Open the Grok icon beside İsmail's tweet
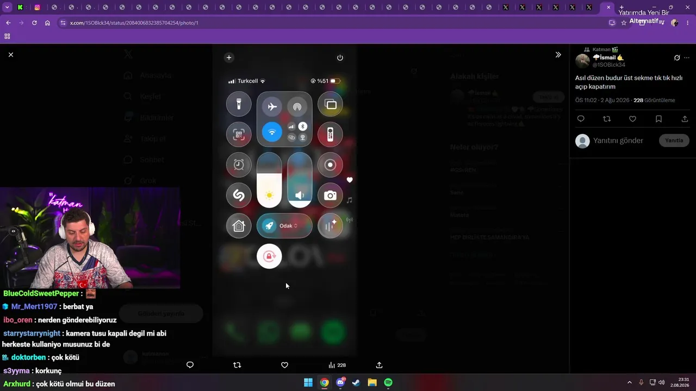Viewport: 696px width, 391px height. (x=677, y=58)
